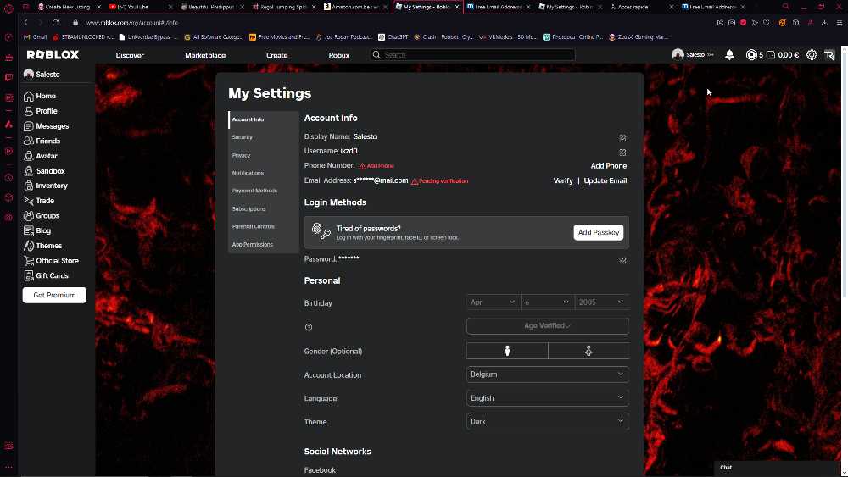The height and width of the screenshot is (477, 848).
Task: Select the female gender option
Action: pos(589,351)
